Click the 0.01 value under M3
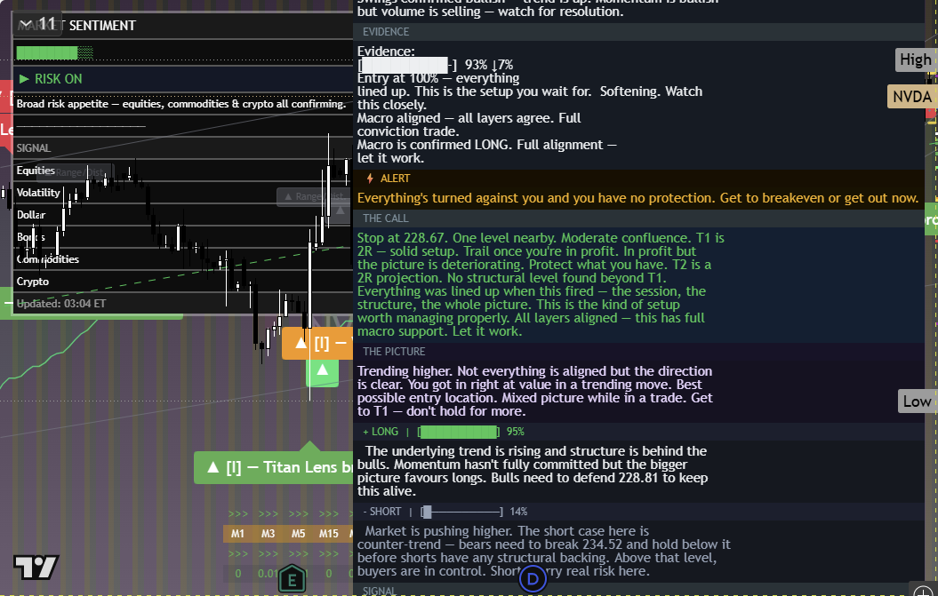Screen dimensions: 938x596 [x=268, y=573]
